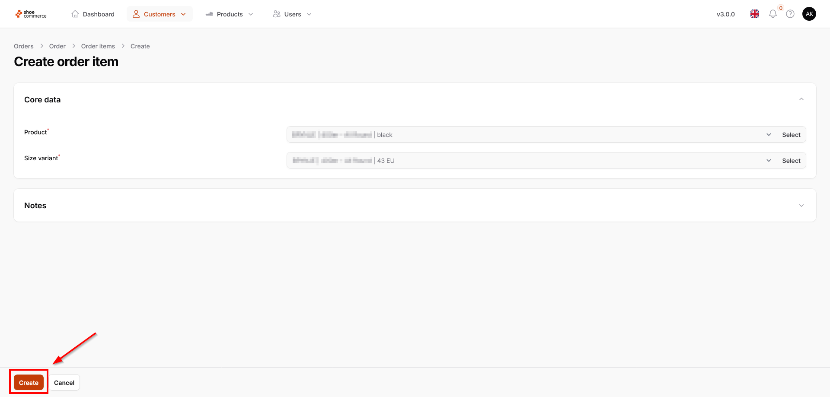Click the shoe commerce logo

(x=31, y=14)
